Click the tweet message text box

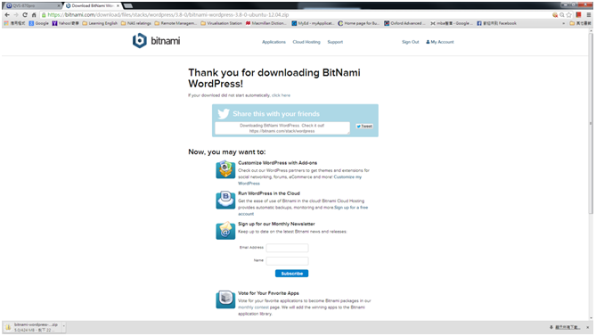tap(282, 128)
